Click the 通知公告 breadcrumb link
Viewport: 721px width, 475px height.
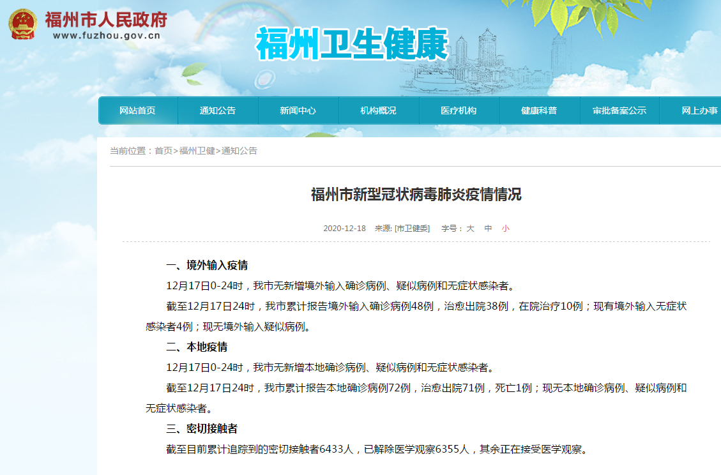(239, 151)
